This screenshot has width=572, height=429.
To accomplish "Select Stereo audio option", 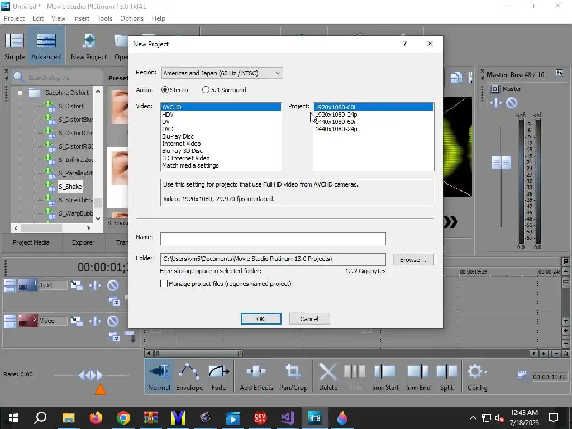I will click(x=175, y=90).
